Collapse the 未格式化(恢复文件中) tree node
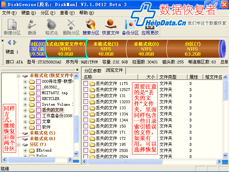Image resolution: width=229 pixels, height=172 pixels. click(x=18, y=76)
